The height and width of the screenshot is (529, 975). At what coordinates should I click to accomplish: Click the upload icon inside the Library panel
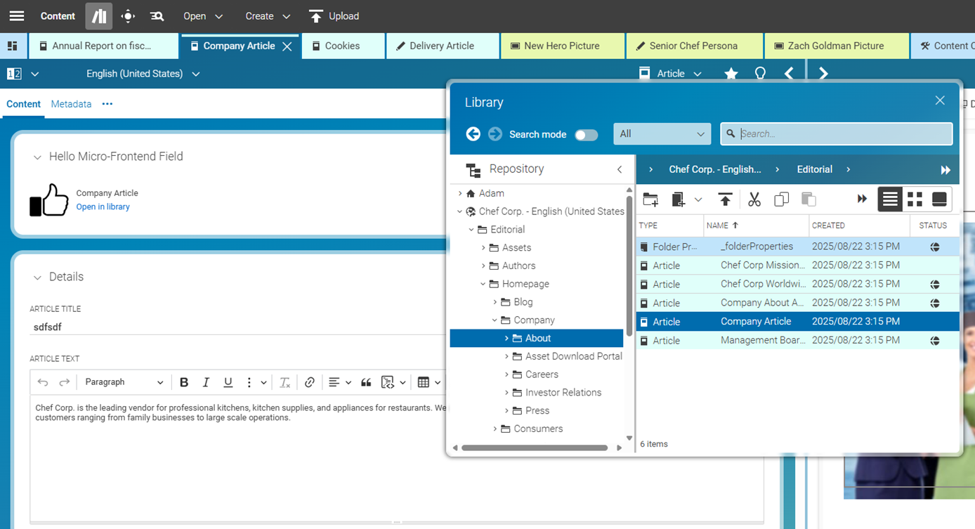pos(724,199)
